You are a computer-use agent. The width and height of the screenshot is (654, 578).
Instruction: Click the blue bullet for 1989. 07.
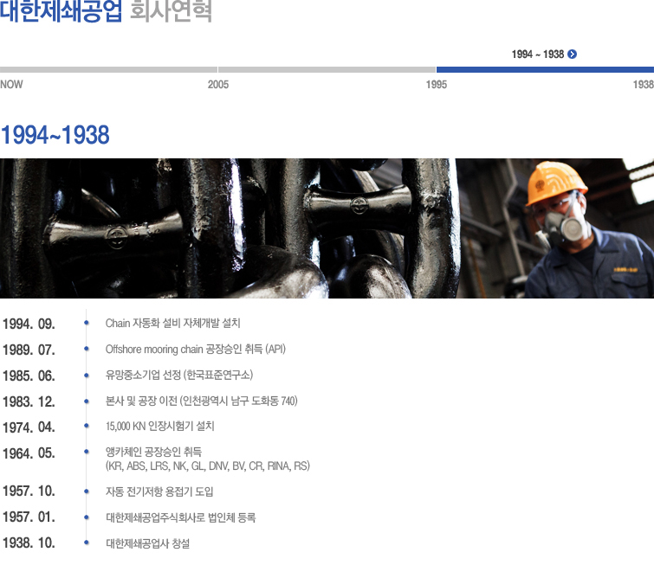coord(87,349)
